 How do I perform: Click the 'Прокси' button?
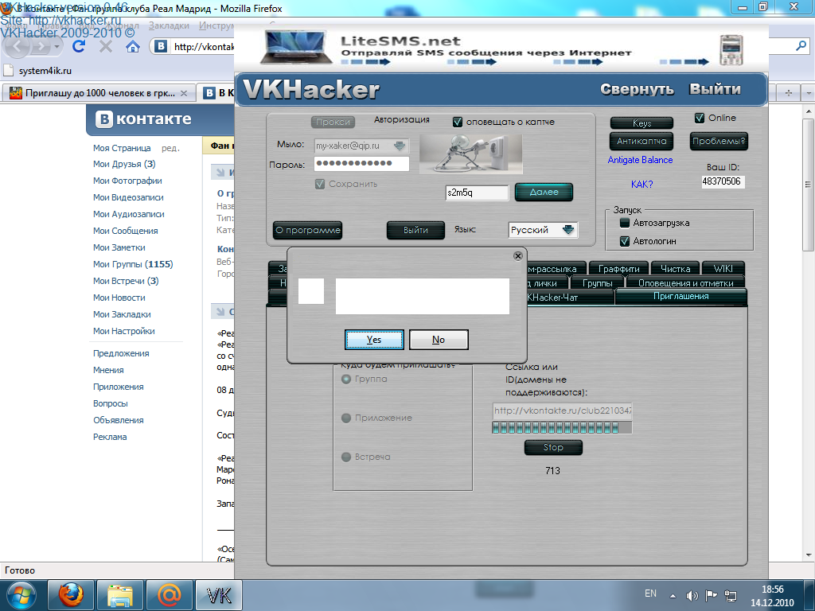click(333, 122)
